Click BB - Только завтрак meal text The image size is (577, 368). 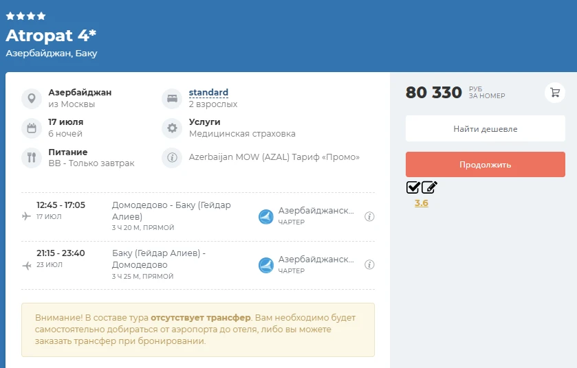click(91, 163)
